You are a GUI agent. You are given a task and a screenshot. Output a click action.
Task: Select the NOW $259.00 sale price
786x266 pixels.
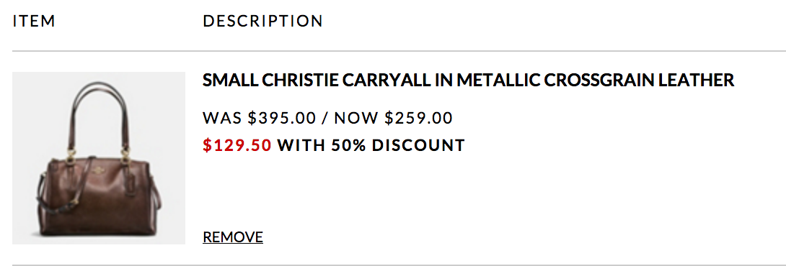tap(394, 118)
